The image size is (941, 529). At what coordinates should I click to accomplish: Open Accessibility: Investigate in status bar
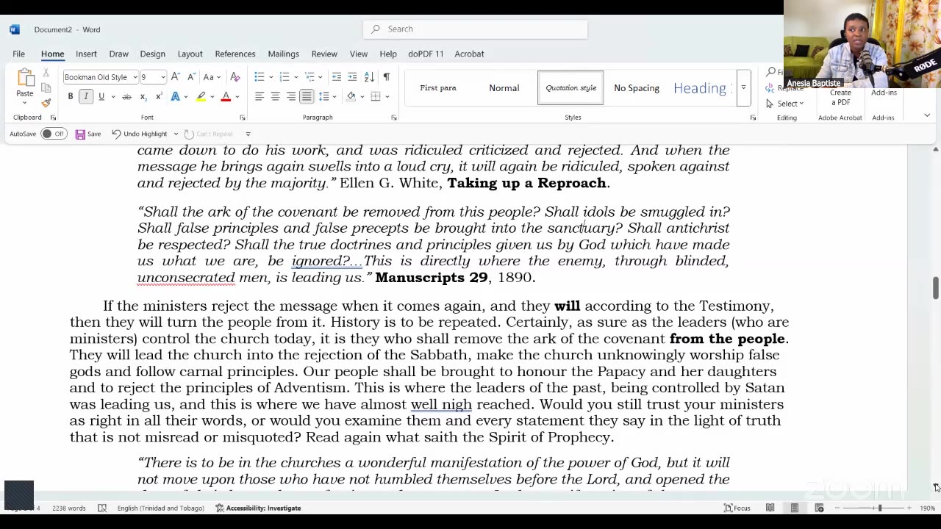[x=258, y=508]
